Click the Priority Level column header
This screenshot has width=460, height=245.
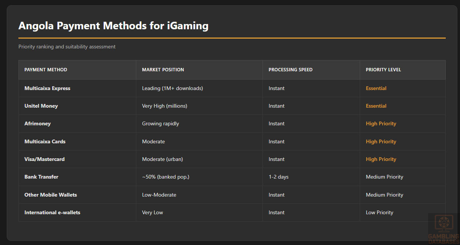tap(383, 70)
